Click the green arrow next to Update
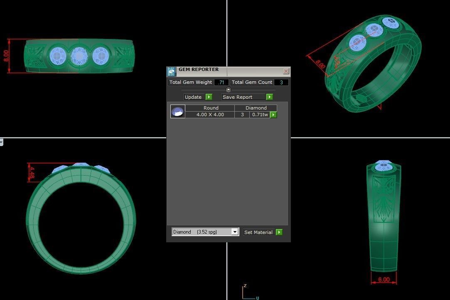450x300 pixels. tap(209, 97)
